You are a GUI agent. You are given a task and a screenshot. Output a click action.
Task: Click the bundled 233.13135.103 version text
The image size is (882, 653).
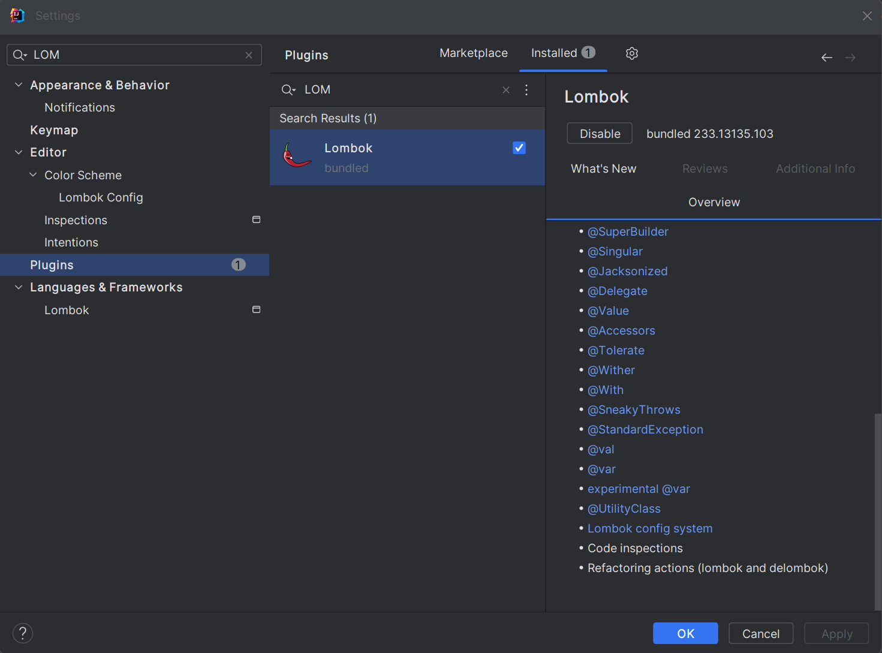(x=710, y=134)
